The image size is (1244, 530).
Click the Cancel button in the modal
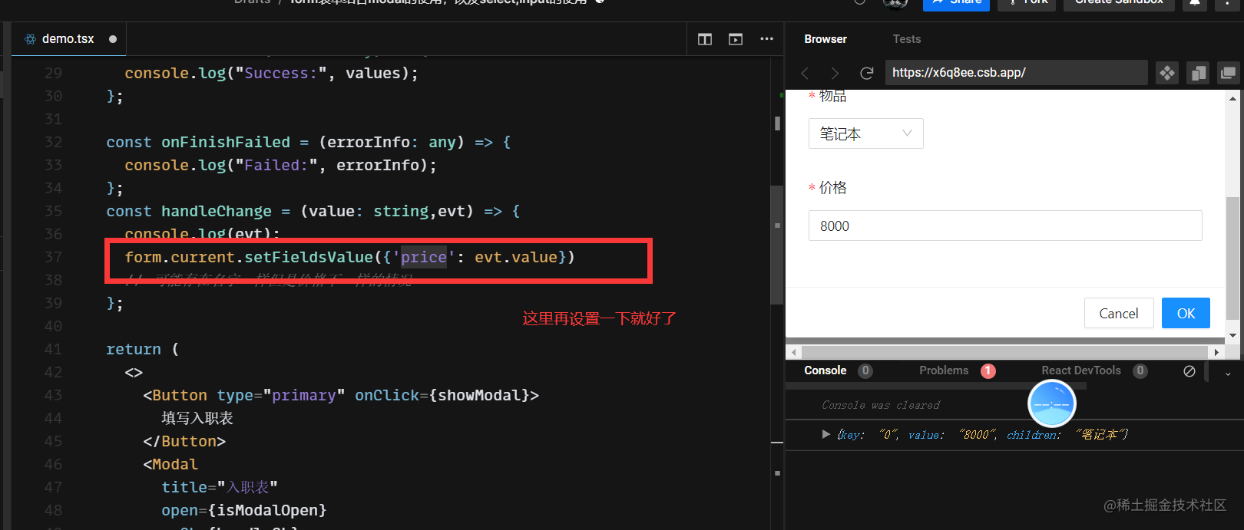coord(1119,313)
